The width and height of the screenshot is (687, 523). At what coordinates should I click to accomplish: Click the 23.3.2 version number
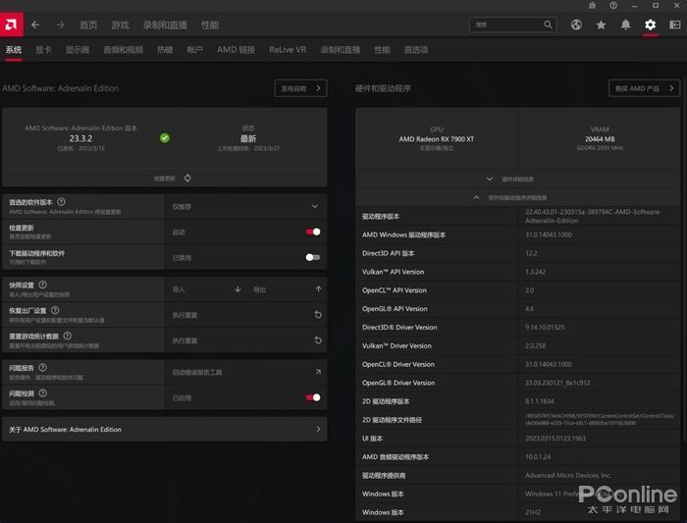[x=80, y=138]
